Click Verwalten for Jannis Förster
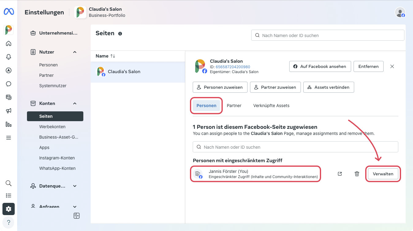413x231 pixels. (x=383, y=174)
